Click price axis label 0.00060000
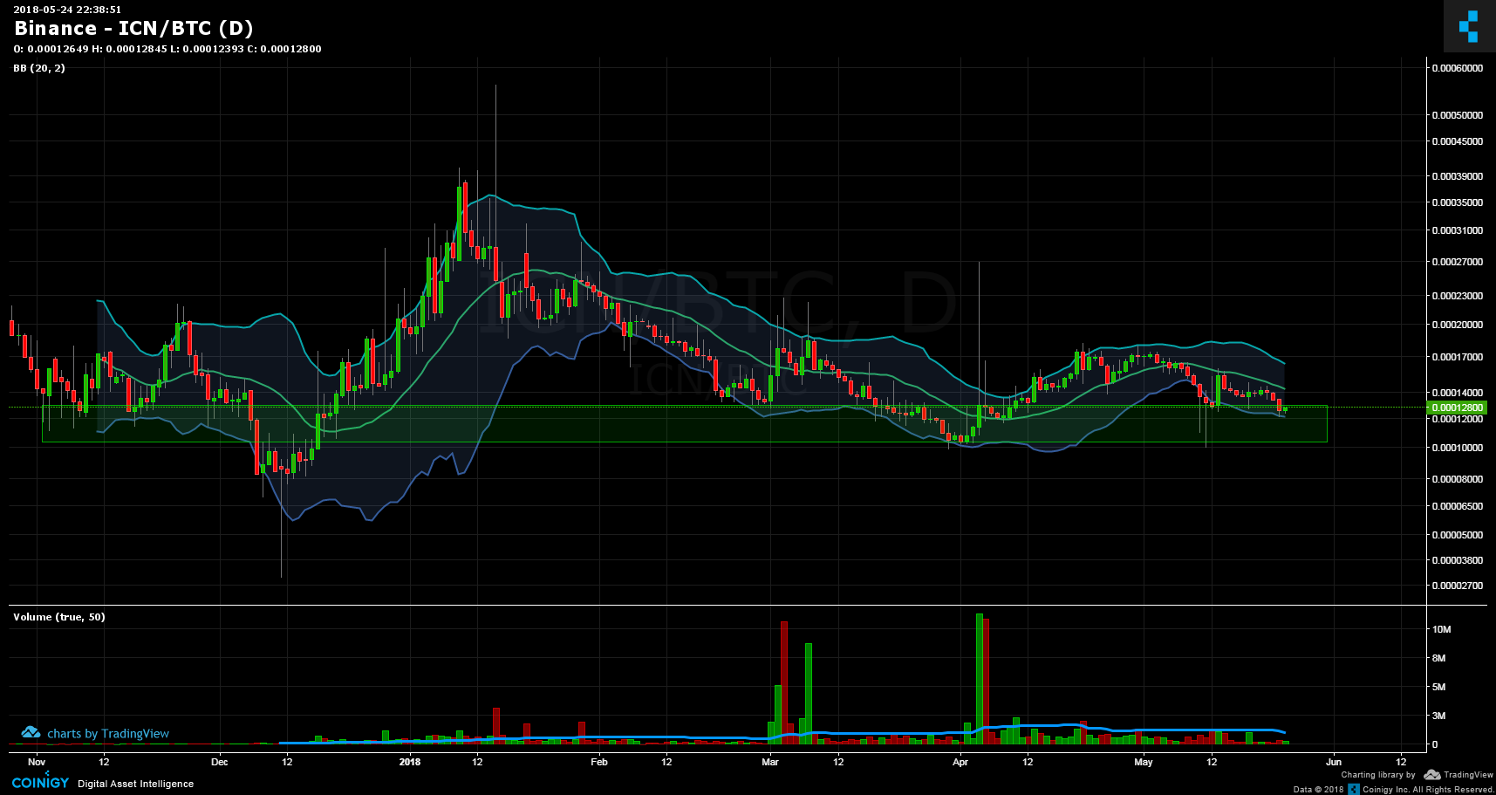Image resolution: width=1496 pixels, height=795 pixels. (1457, 68)
